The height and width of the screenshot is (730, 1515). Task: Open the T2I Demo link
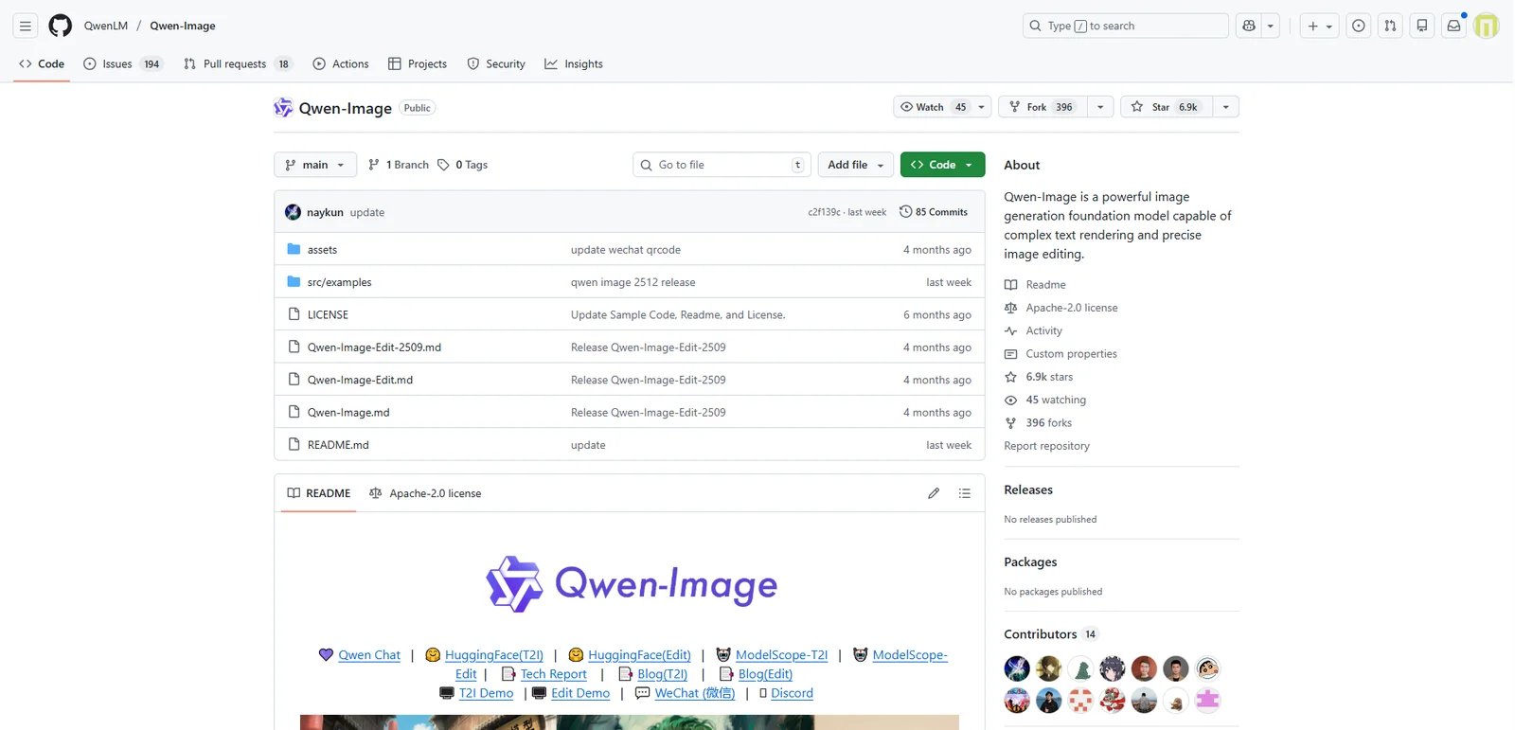[x=486, y=693]
